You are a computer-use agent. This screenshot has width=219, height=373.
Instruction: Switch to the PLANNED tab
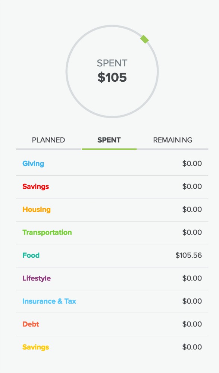click(x=49, y=140)
